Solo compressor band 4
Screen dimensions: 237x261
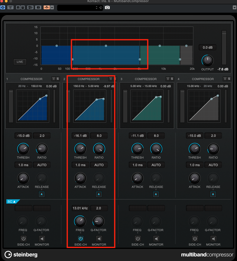(229, 79)
